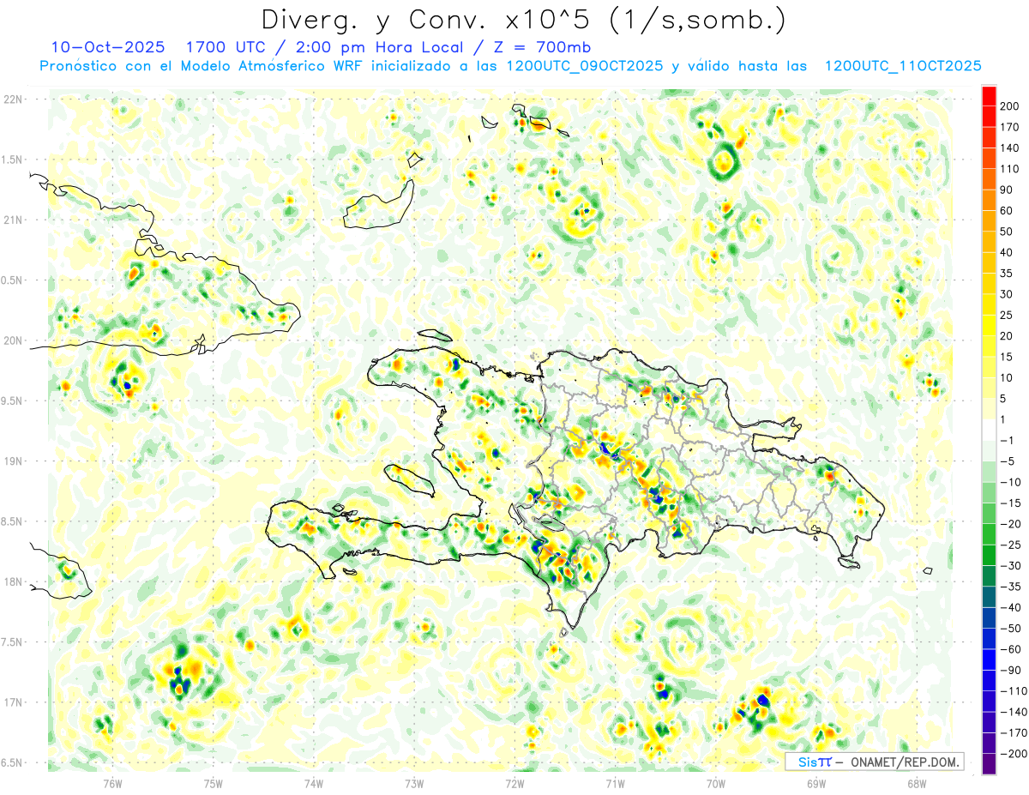The image size is (1029, 795).
Task: Click the colorbar label "-110"
Action: point(1014,691)
